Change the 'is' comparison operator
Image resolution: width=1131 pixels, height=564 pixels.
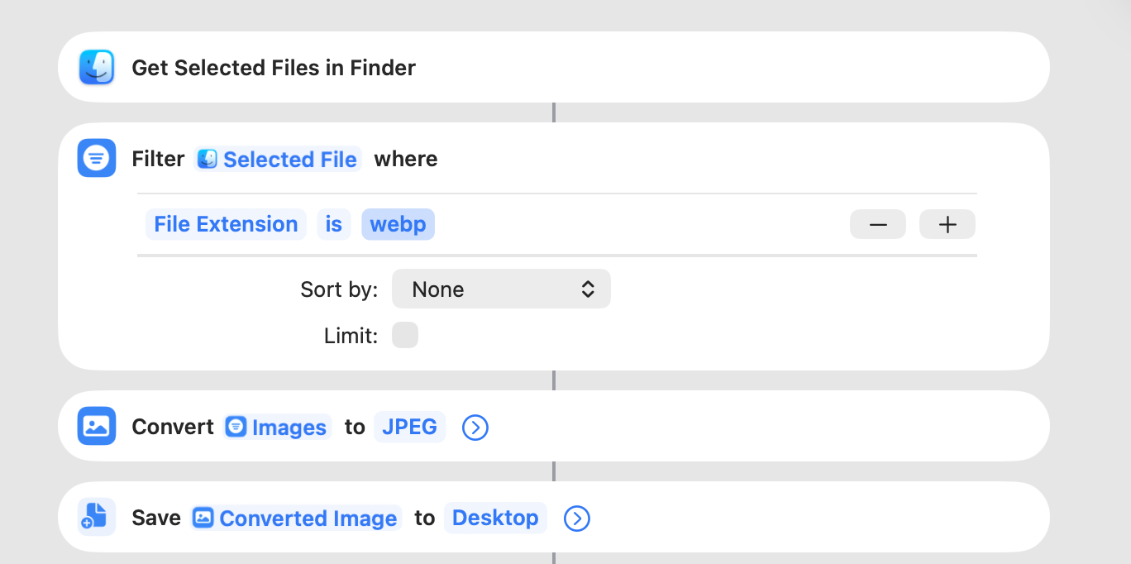click(x=333, y=224)
